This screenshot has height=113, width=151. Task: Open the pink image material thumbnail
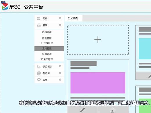tap(98, 83)
